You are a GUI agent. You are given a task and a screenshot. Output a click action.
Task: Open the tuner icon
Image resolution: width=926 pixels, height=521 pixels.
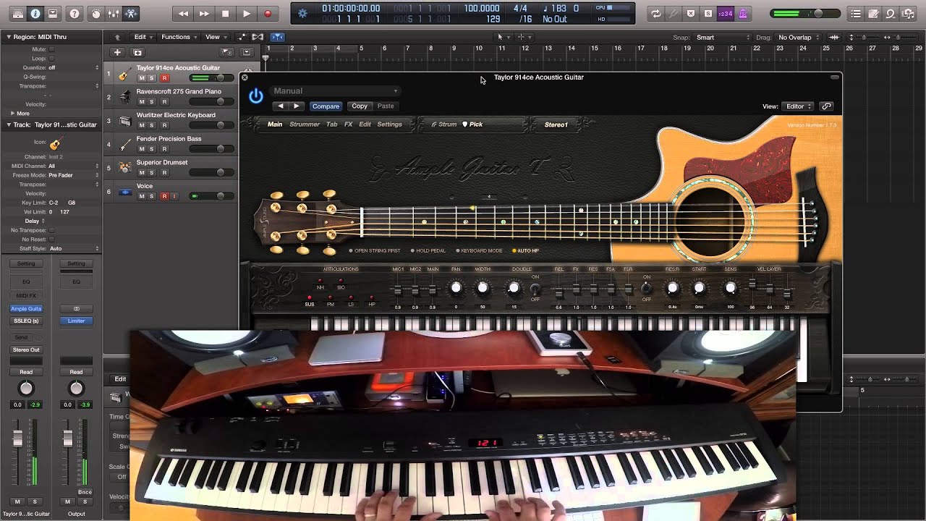pyautogui.click(x=673, y=14)
